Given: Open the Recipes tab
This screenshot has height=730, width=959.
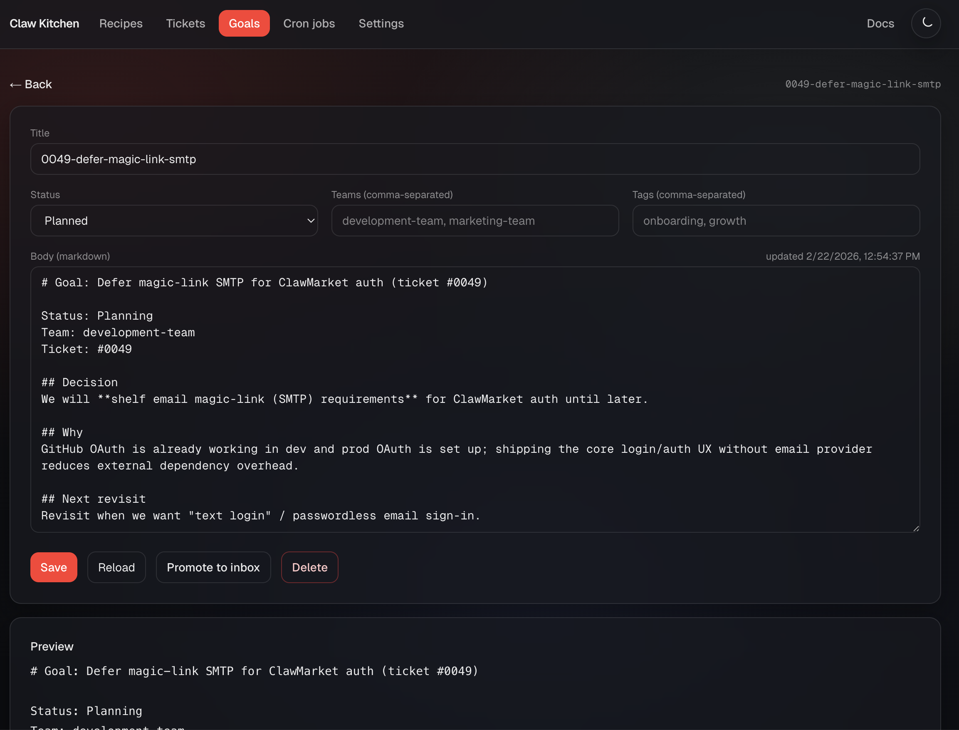Looking at the screenshot, I should [x=121, y=23].
